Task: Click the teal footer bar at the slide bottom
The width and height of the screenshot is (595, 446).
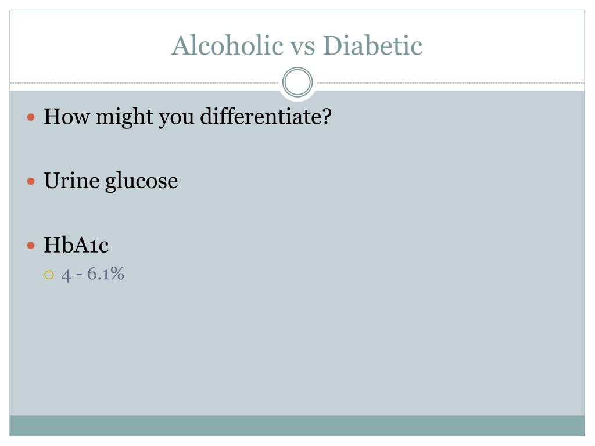Action: tap(297, 426)
